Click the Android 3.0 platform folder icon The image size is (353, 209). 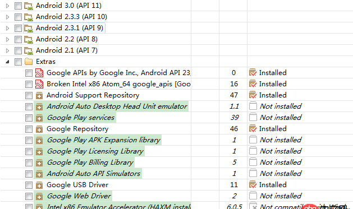point(29,6)
